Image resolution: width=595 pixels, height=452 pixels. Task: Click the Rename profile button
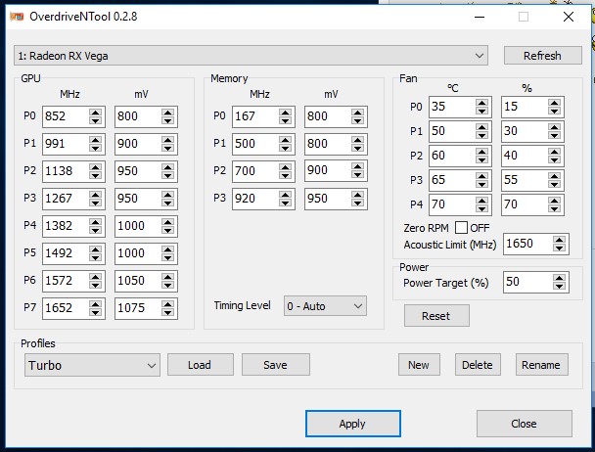(541, 365)
